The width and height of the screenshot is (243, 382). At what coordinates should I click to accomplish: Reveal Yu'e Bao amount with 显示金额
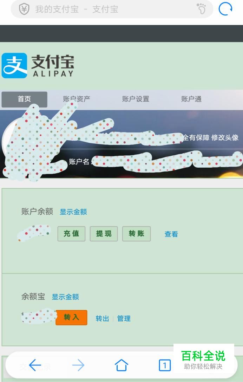click(x=65, y=297)
